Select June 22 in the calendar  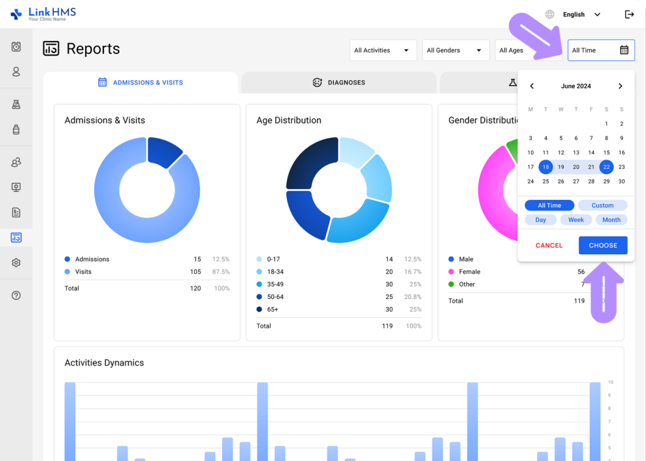coord(606,166)
